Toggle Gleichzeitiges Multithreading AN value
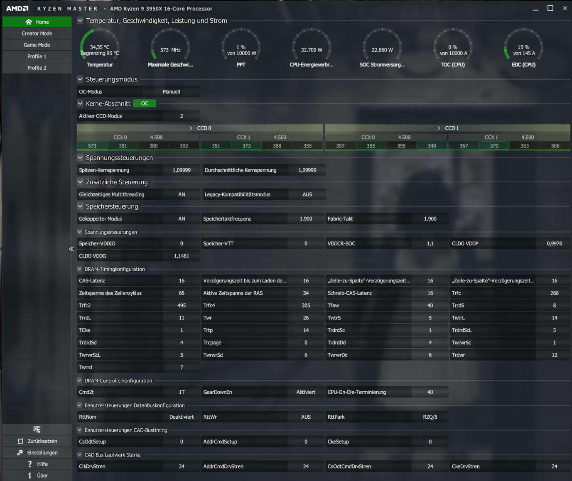This screenshot has height=481, width=572. point(182,194)
